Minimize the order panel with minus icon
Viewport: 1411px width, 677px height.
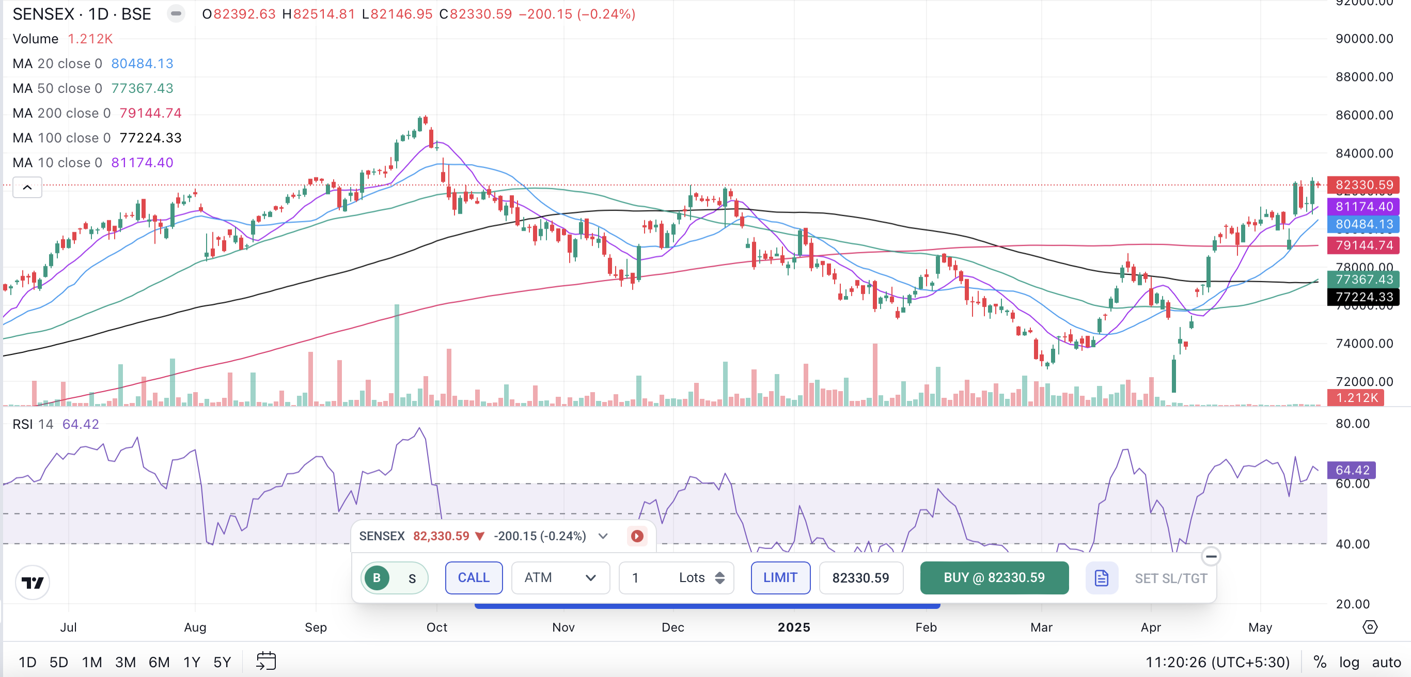(x=1211, y=557)
